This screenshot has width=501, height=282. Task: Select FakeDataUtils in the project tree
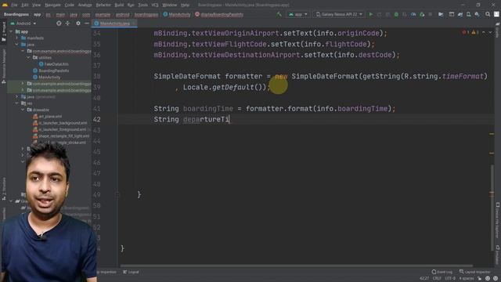53,64
